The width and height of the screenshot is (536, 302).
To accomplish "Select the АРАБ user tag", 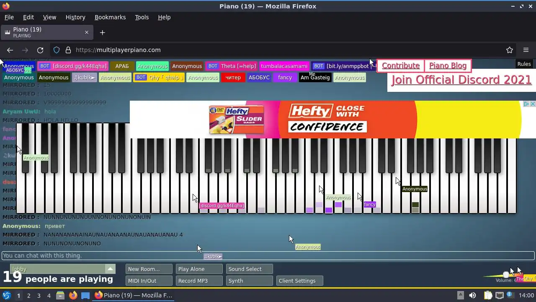I will coord(122,66).
